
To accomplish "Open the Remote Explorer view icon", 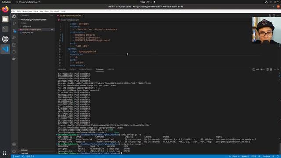I will [x=14, y=52].
